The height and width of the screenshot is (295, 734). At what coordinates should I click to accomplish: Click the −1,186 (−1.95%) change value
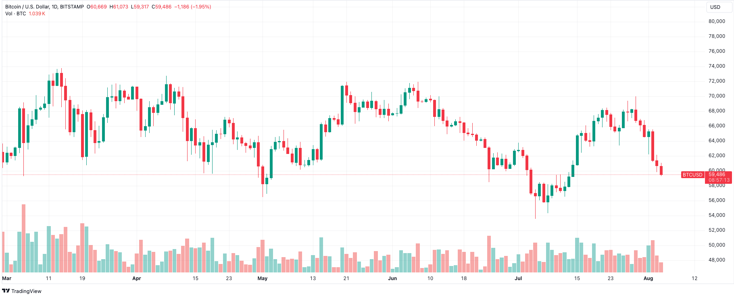pyautogui.click(x=192, y=7)
